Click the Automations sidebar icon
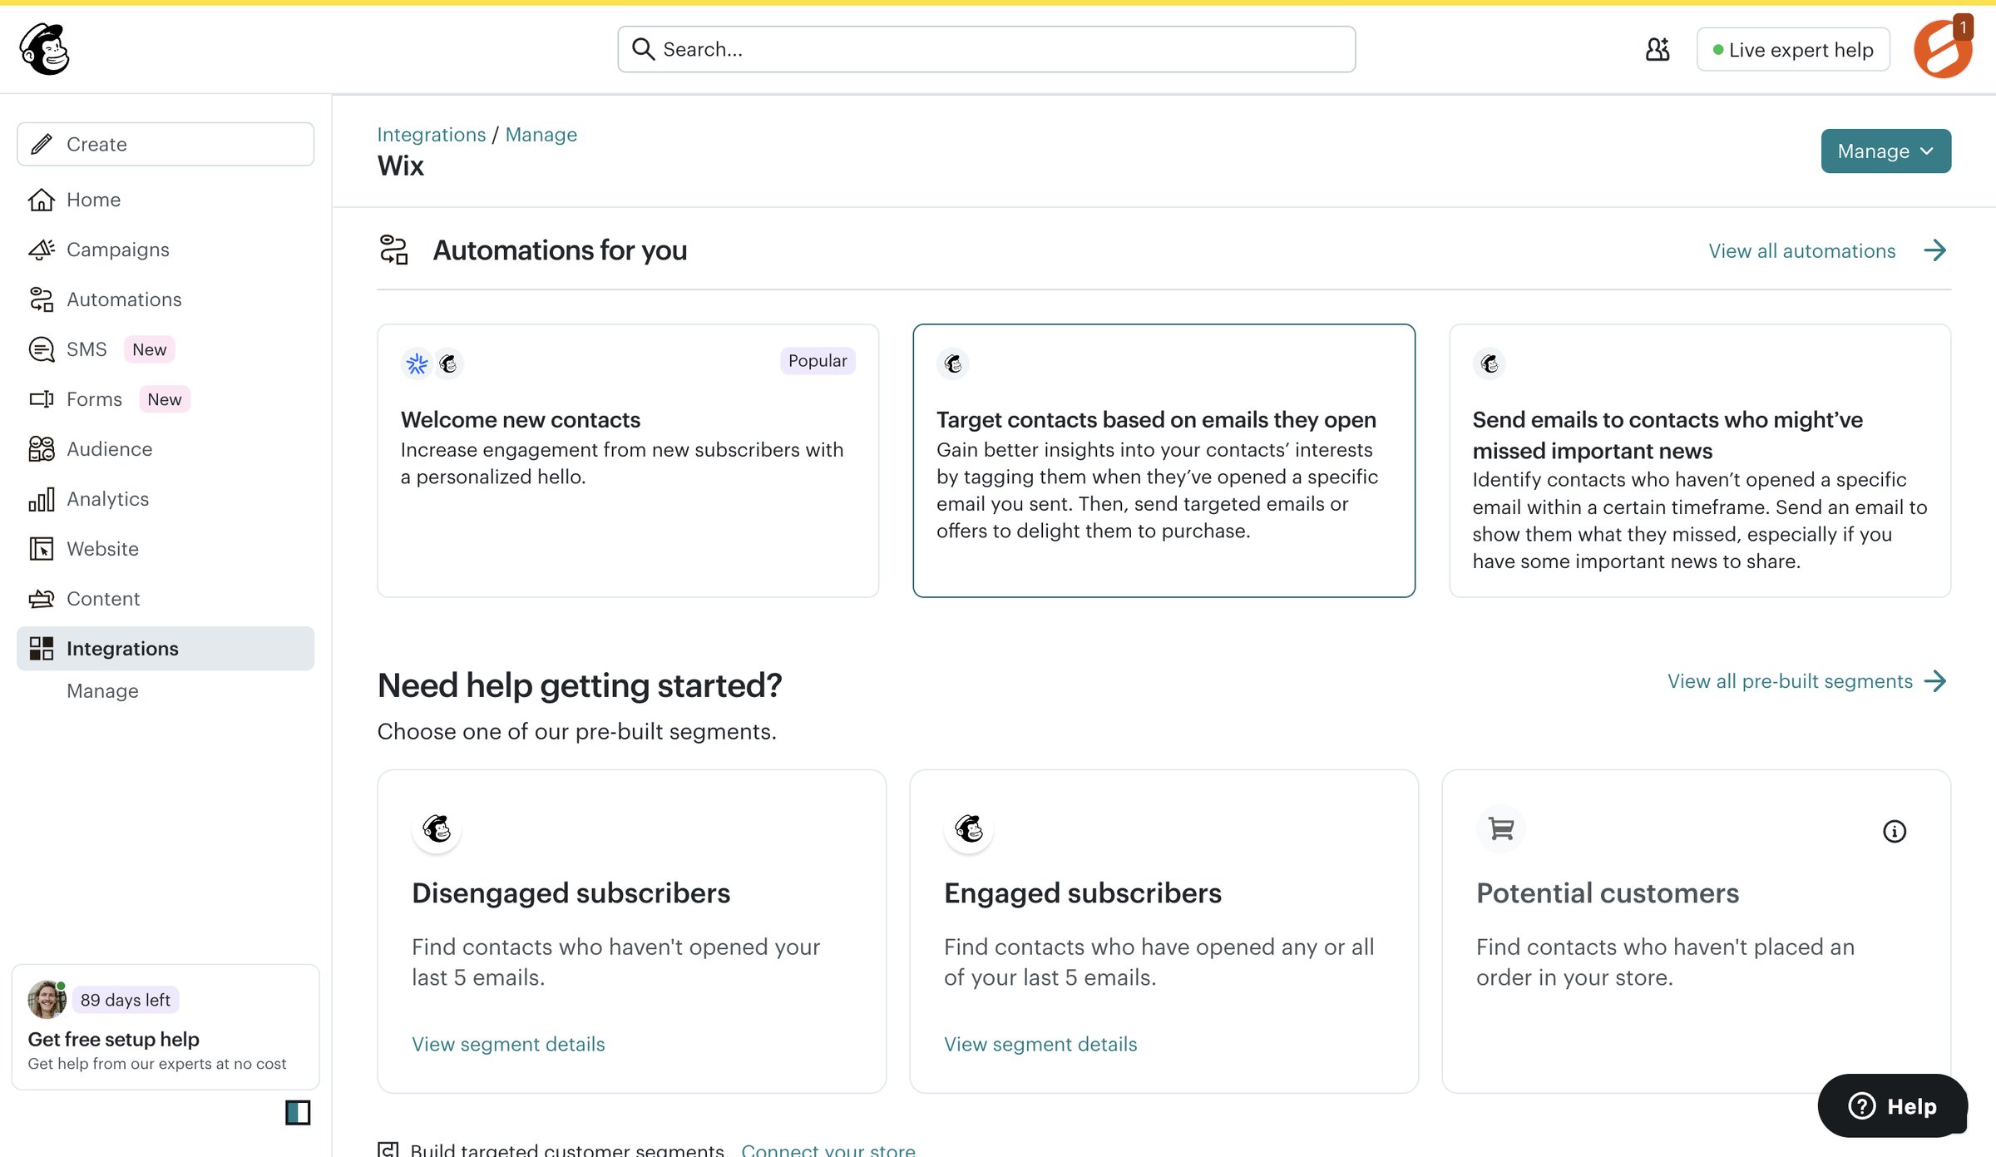 41,299
